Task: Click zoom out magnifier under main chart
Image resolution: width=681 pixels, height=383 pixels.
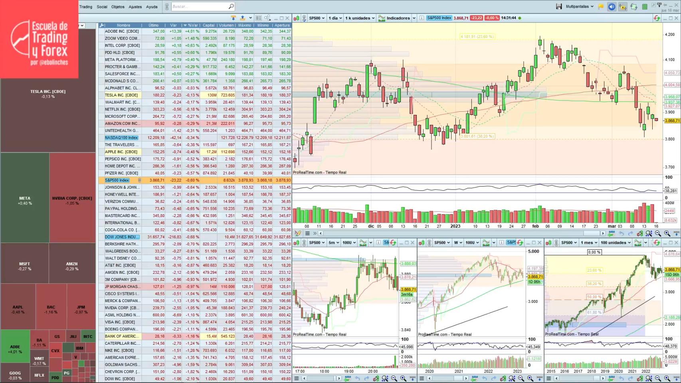Action: click(x=658, y=233)
